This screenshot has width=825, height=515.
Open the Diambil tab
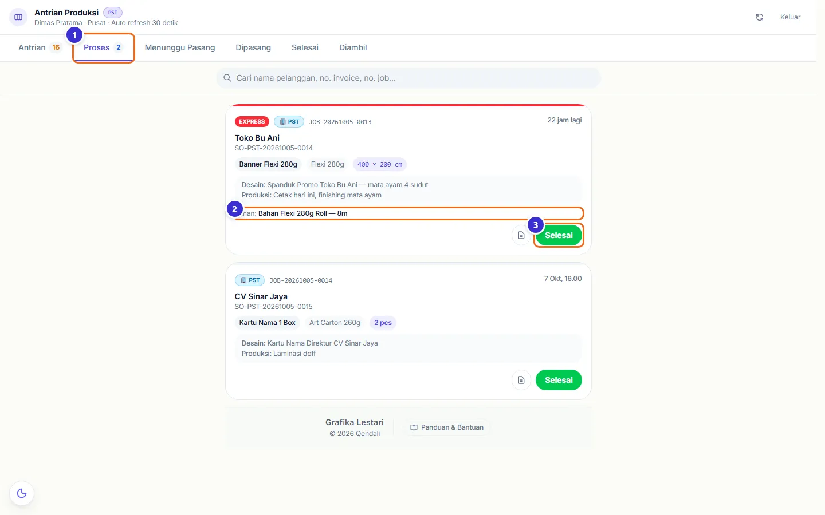tap(353, 47)
